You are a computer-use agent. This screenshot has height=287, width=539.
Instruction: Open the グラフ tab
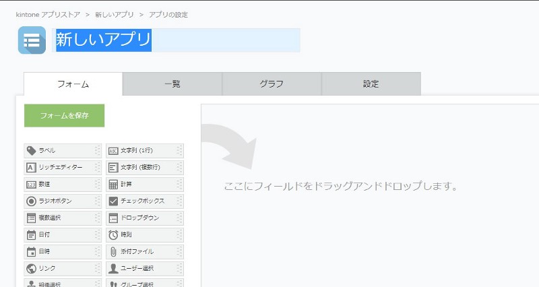point(272,84)
